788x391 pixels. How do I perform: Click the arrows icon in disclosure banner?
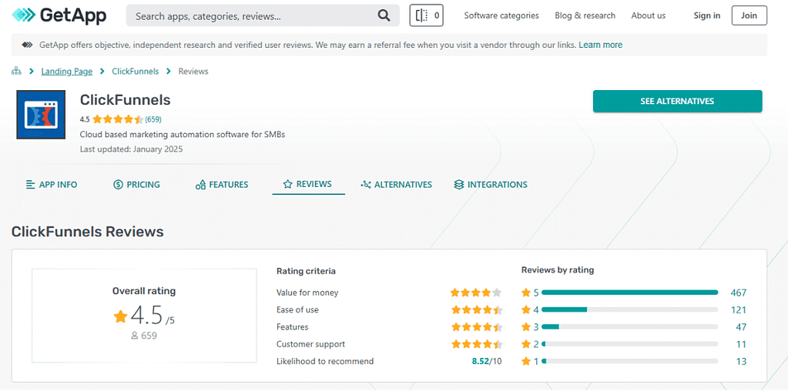[27, 45]
